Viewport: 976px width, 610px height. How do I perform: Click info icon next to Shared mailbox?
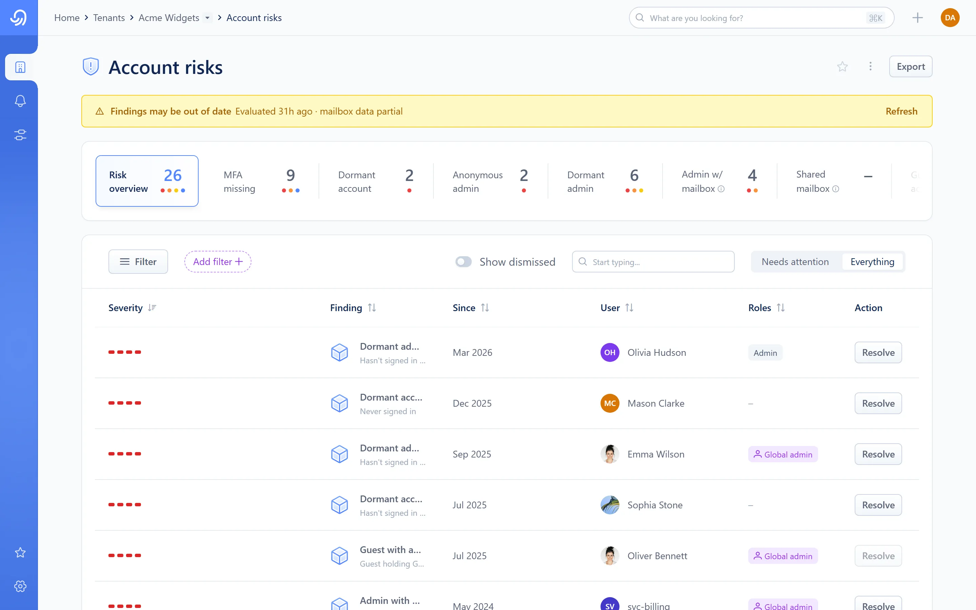(836, 189)
